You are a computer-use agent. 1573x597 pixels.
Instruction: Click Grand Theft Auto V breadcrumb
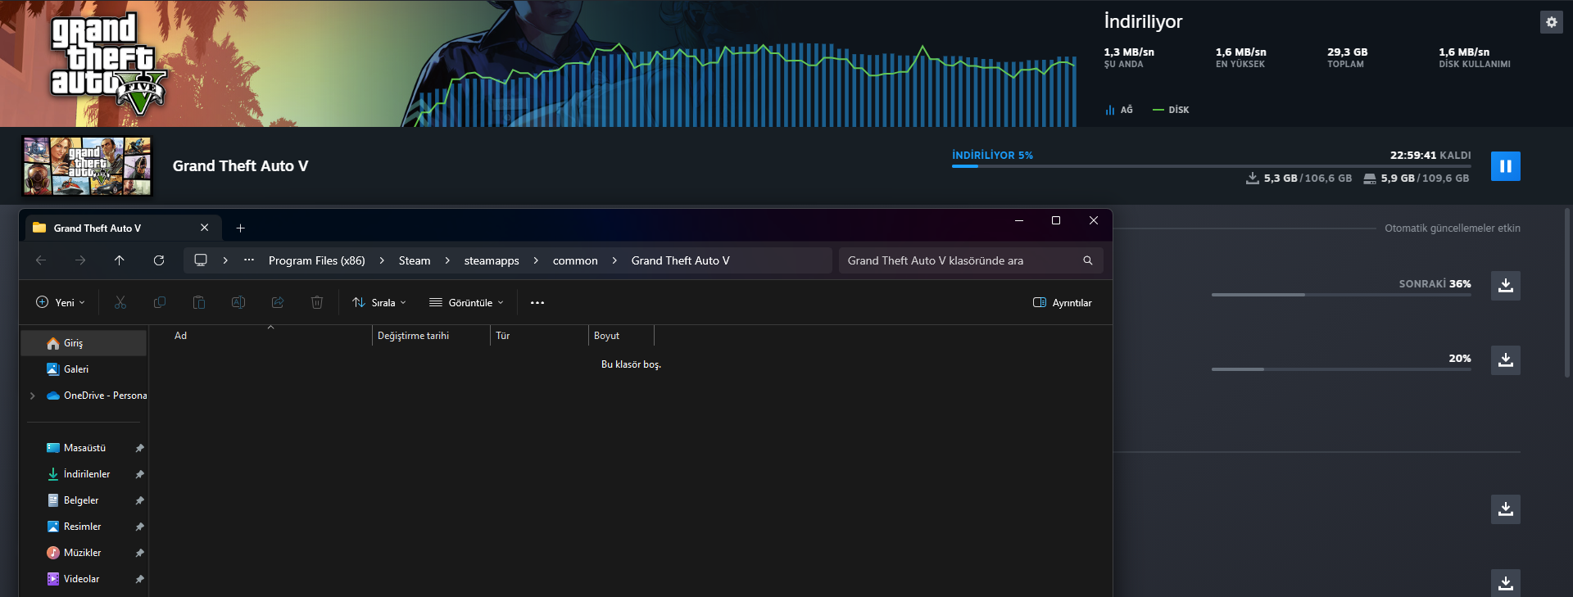tap(680, 260)
